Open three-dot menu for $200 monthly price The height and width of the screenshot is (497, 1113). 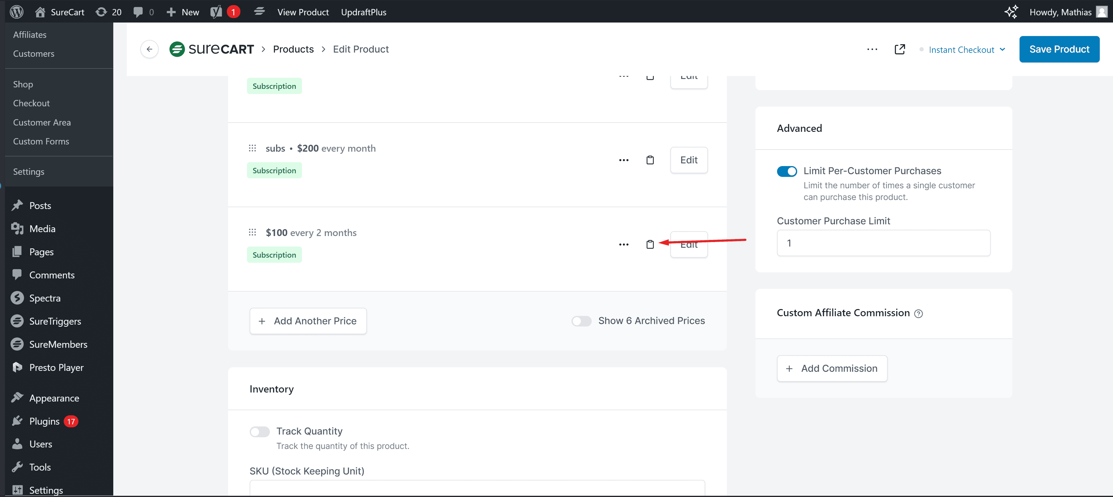(x=624, y=160)
